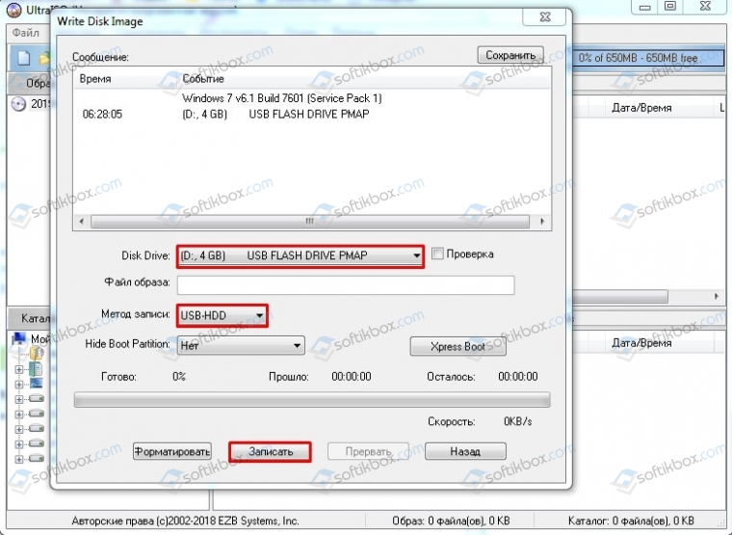732x535 pixels.
Task: Click the Форматировать format button
Action: tap(172, 451)
